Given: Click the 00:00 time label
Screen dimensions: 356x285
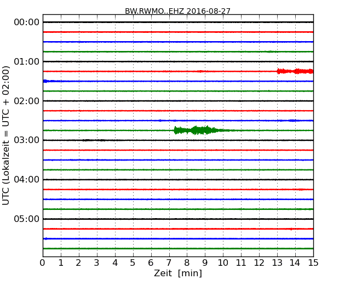Looking at the screenshot, I should pos(27,22).
